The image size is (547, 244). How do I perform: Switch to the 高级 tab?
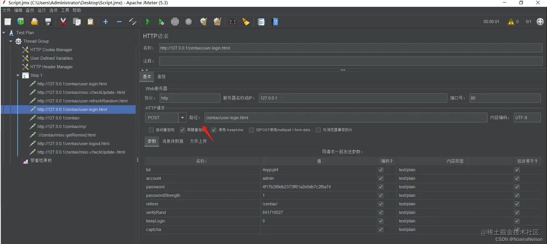click(x=161, y=77)
